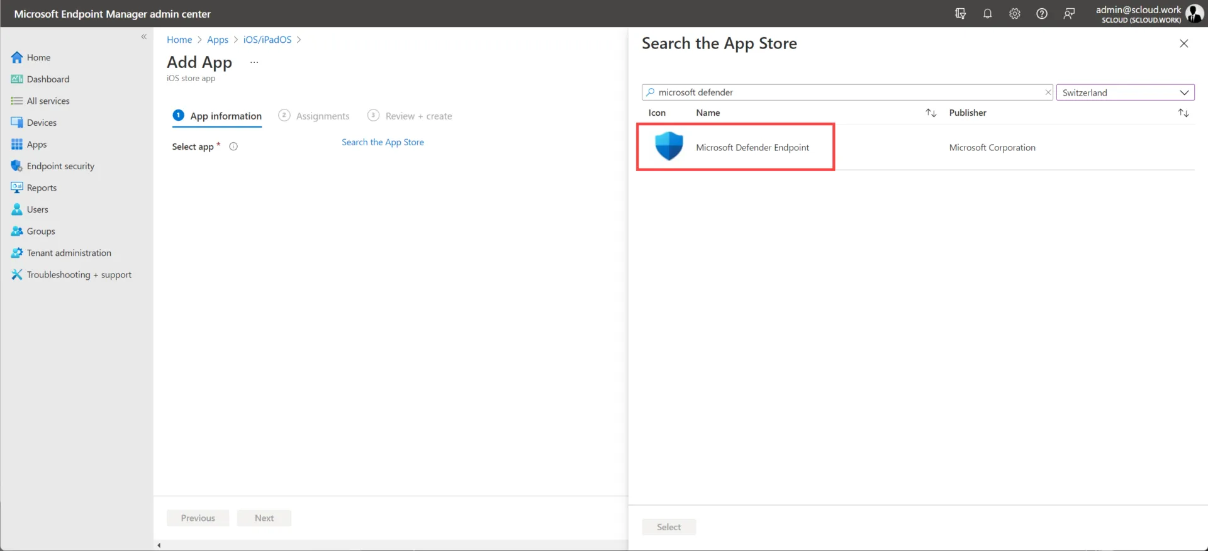Click Microsoft Endpoint Manager admin center title
1208x551 pixels.
(112, 14)
